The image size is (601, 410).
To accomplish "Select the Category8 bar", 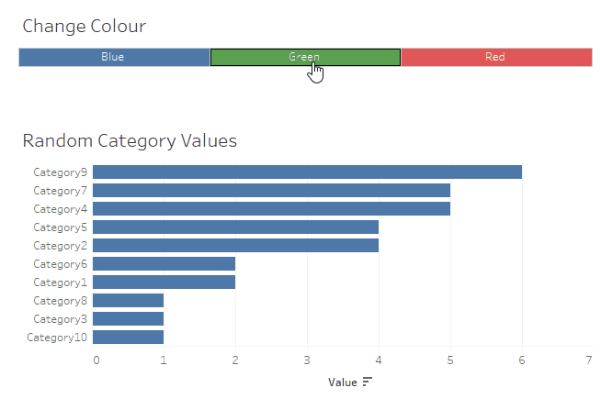I will 128,301.
